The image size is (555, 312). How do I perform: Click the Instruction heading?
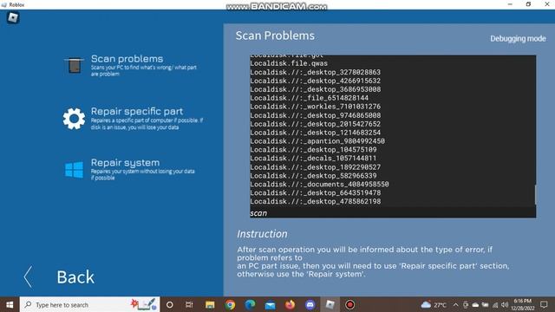coord(262,234)
